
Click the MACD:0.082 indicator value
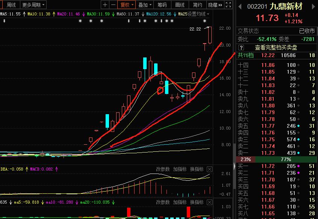coord(42,169)
